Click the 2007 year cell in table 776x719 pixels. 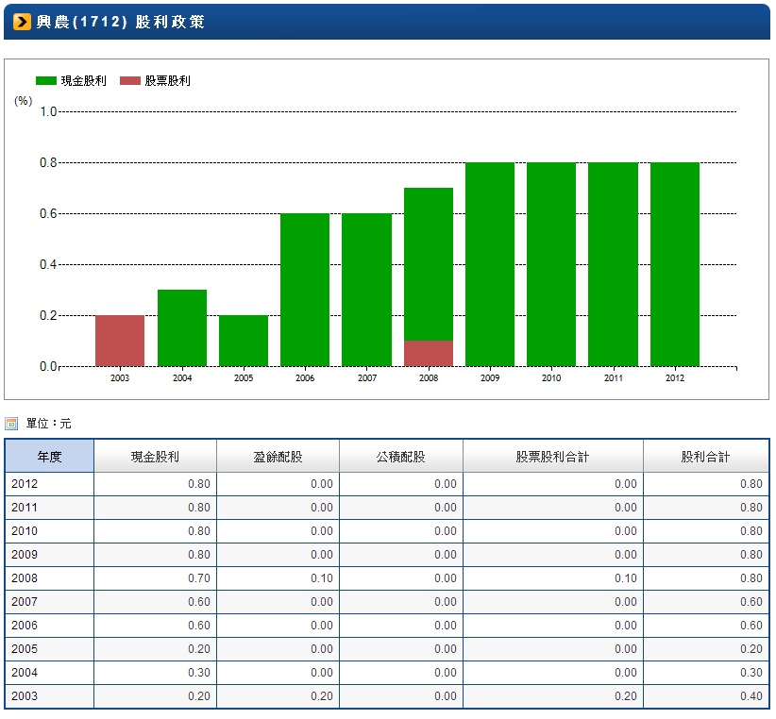49,602
